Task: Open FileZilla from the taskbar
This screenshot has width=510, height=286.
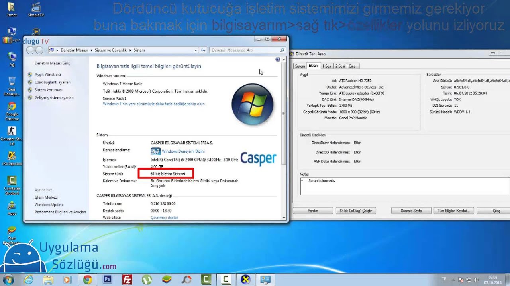Action: pyautogui.click(x=127, y=280)
